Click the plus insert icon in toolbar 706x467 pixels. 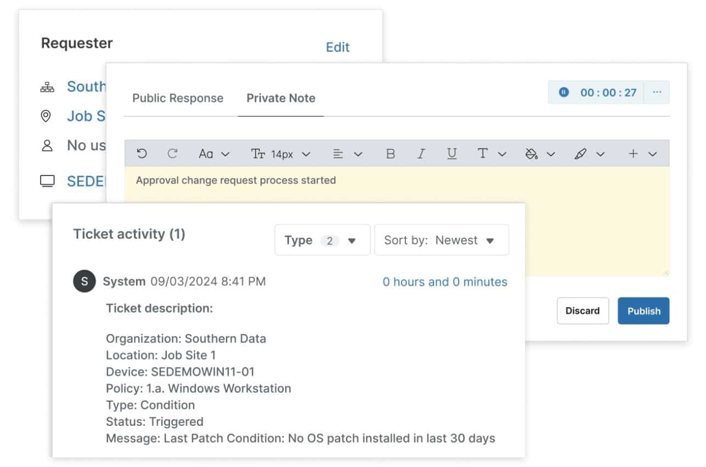pos(633,154)
